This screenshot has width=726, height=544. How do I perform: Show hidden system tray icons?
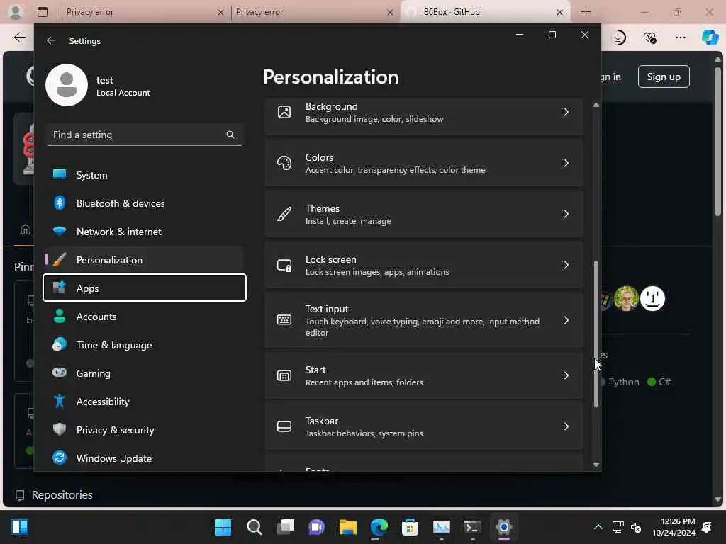[598, 527]
